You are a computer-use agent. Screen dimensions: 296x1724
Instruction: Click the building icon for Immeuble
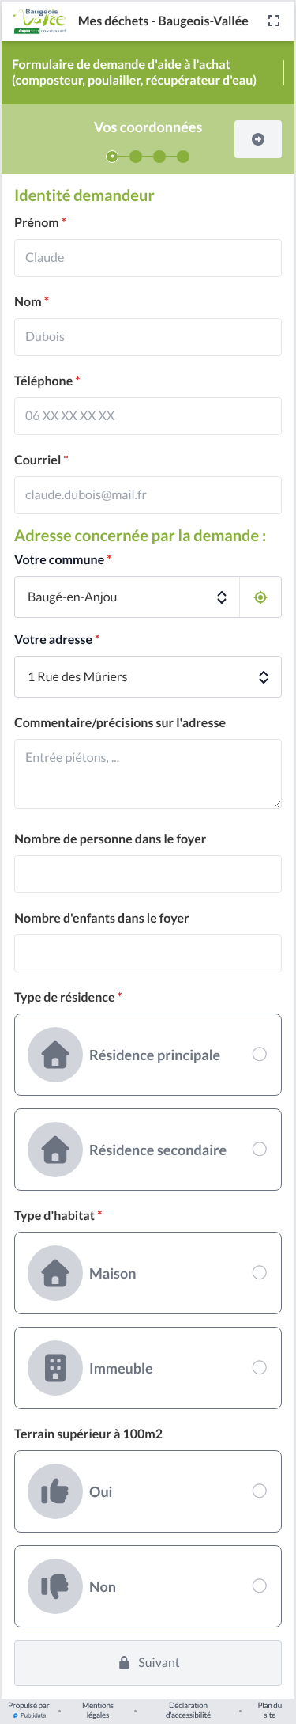(x=55, y=1368)
